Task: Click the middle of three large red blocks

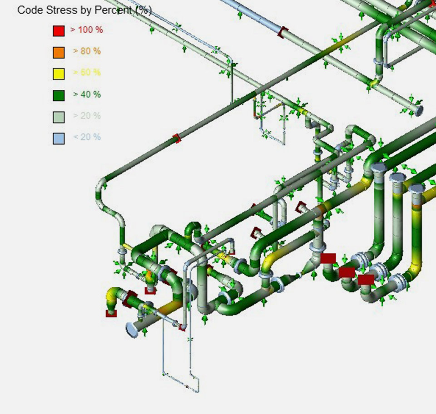Action: [x=347, y=272]
